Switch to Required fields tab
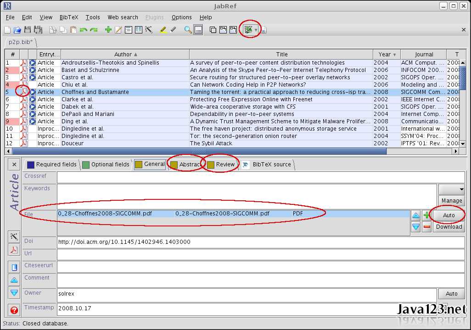 coord(52,165)
